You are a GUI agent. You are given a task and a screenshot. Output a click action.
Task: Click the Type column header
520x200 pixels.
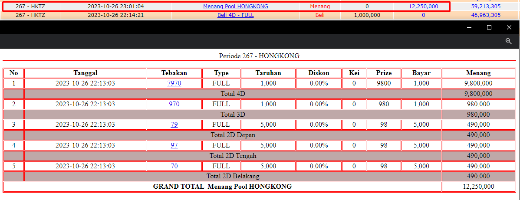point(221,73)
